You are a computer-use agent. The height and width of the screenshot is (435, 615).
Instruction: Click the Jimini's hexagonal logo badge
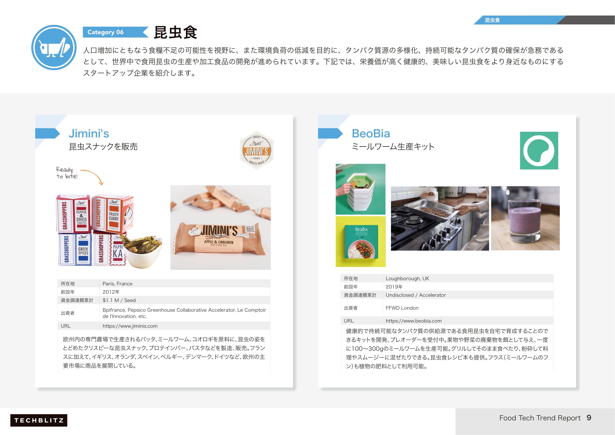point(256,150)
